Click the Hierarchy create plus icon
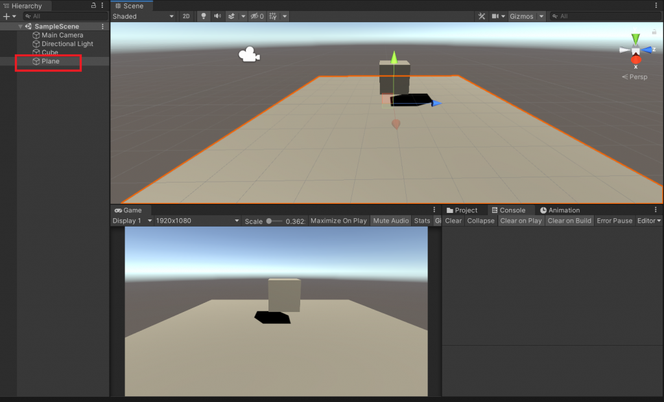The image size is (664, 402). click(x=6, y=16)
